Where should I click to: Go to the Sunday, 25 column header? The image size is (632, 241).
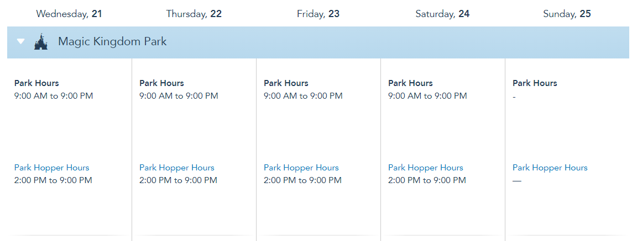tap(567, 14)
